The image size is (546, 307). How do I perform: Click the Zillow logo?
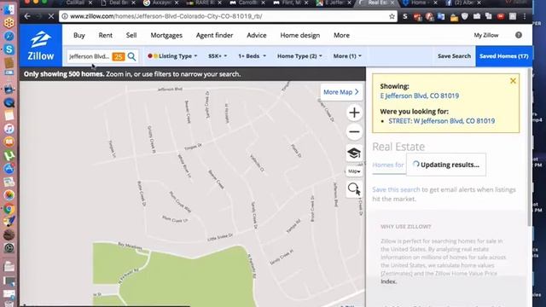pos(41,45)
